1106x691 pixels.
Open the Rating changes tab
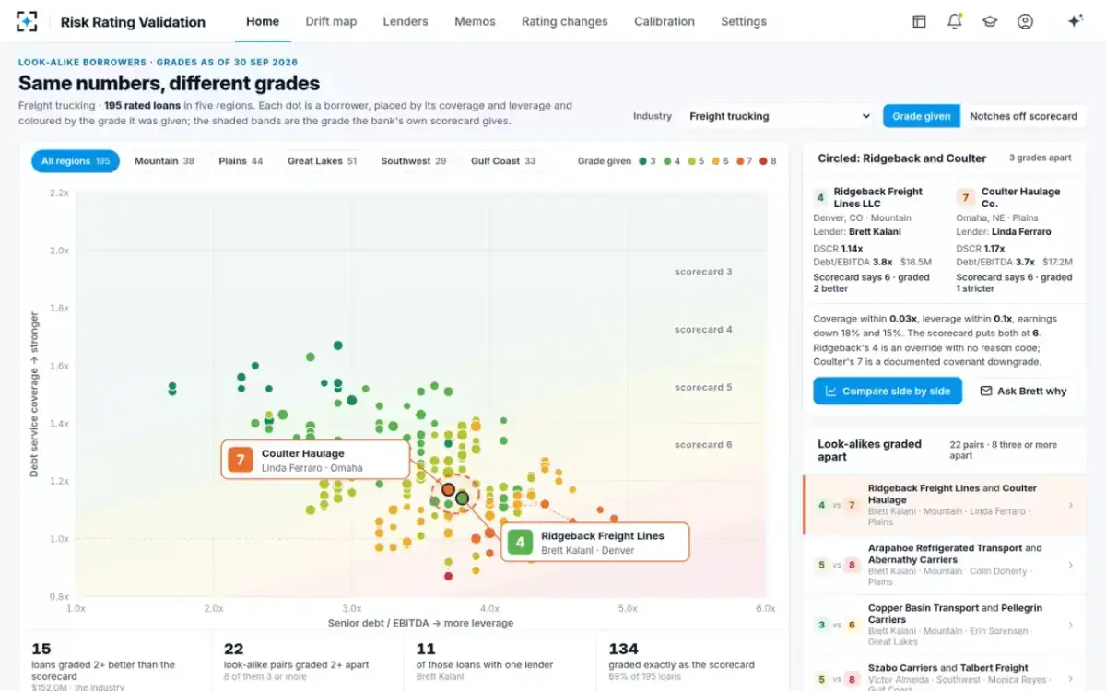click(564, 21)
